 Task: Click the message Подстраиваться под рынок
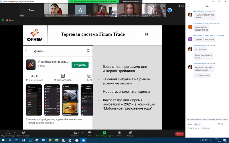204,16
